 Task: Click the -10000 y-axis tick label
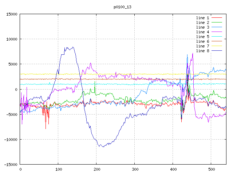tap(11, 139)
